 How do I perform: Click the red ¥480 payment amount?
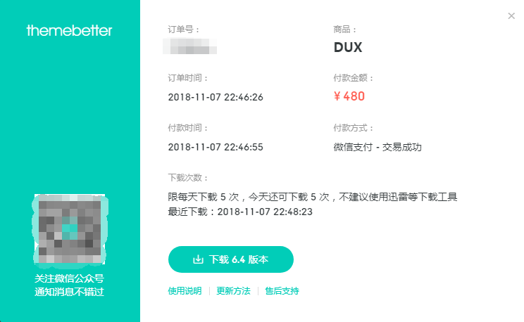point(349,96)
